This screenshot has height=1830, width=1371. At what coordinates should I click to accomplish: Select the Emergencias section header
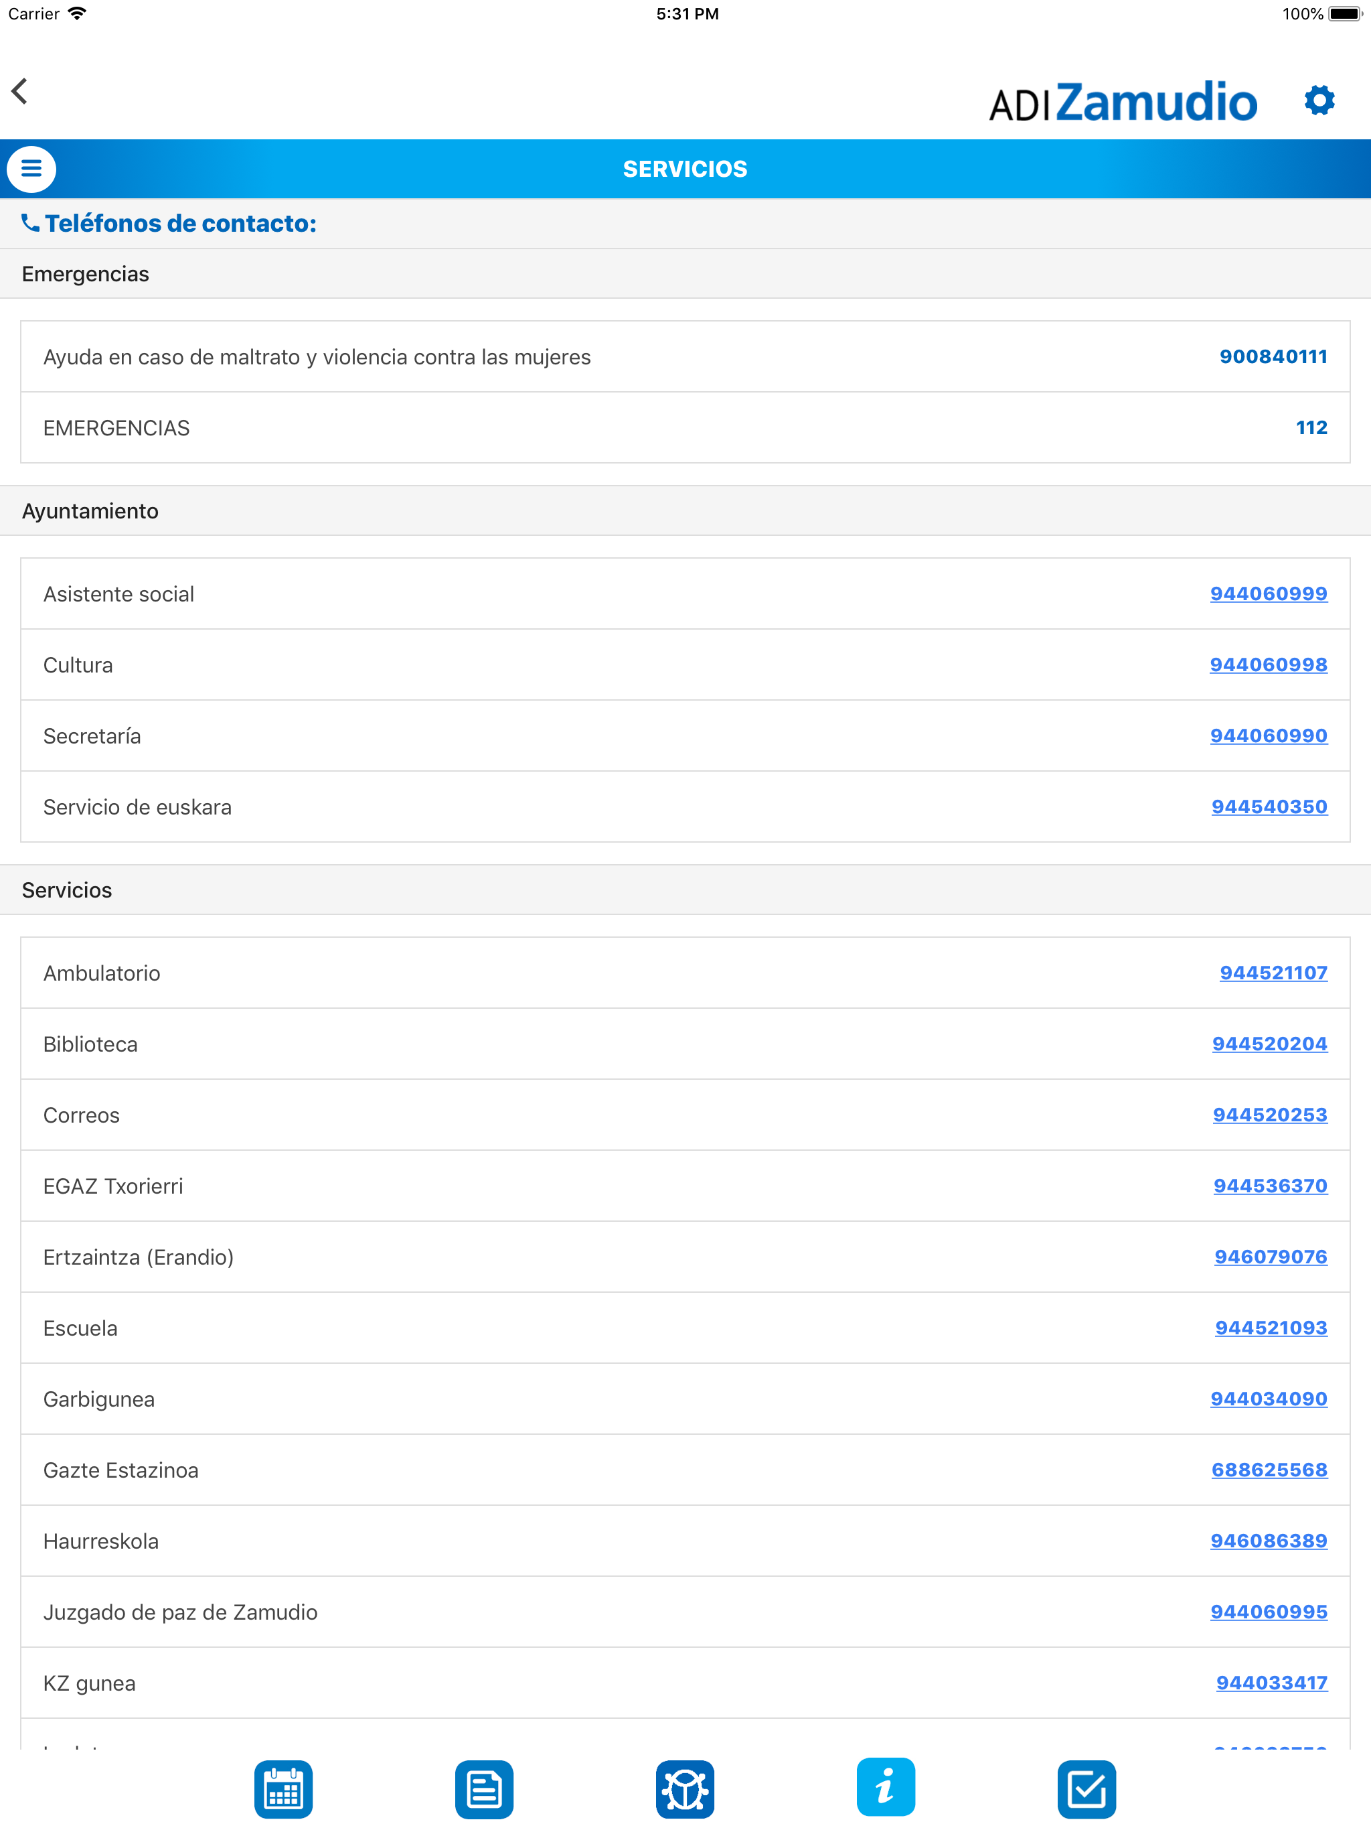coord(685,274)
